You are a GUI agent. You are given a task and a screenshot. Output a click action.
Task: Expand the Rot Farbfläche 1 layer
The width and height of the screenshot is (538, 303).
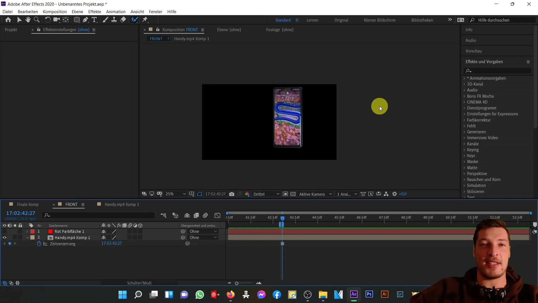click(x=27, y=231)
